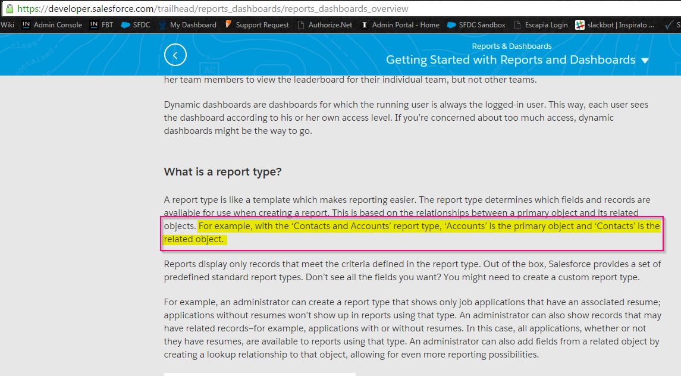Click the Support Request bookmark icon

228,25
